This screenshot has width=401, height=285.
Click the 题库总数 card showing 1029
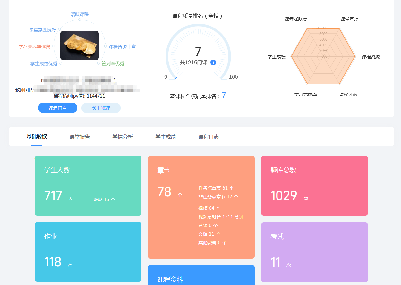(x=314, y=185)
